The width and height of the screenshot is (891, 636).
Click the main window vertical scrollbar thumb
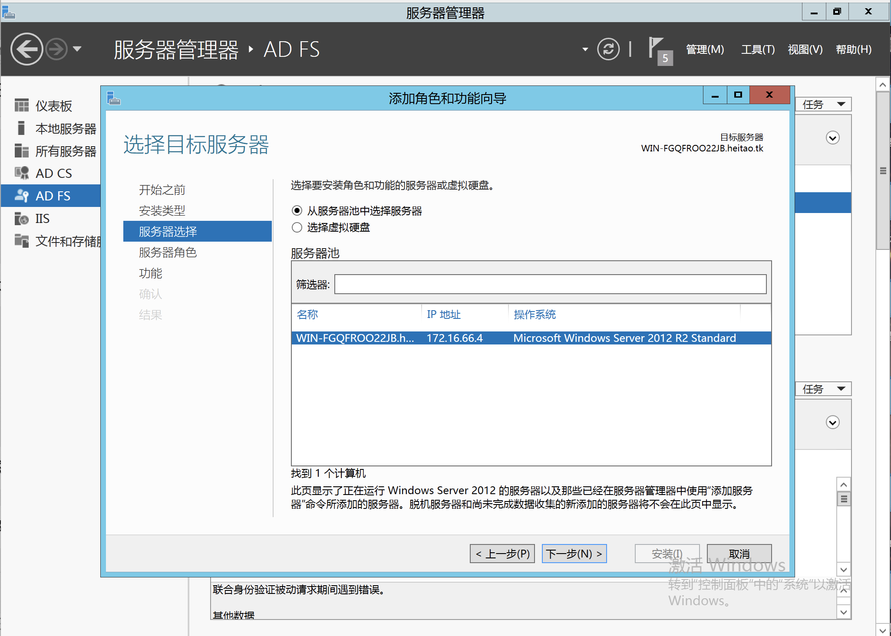coord(883,170)
